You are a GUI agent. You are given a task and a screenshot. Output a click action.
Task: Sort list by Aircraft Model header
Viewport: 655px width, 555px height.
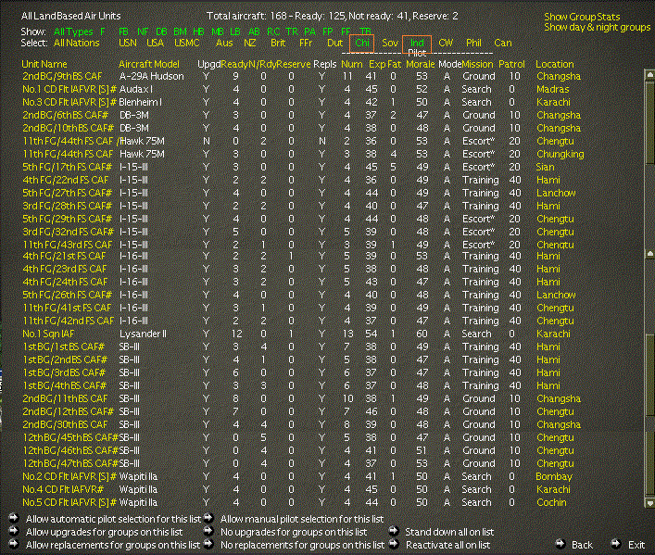click(x=149, y=64)
